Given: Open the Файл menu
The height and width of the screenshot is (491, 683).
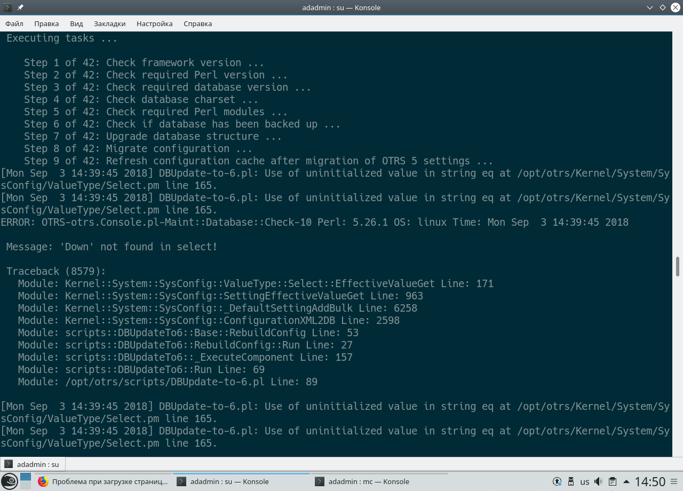Looking at the screenshot, I should [x=14, y=23].
